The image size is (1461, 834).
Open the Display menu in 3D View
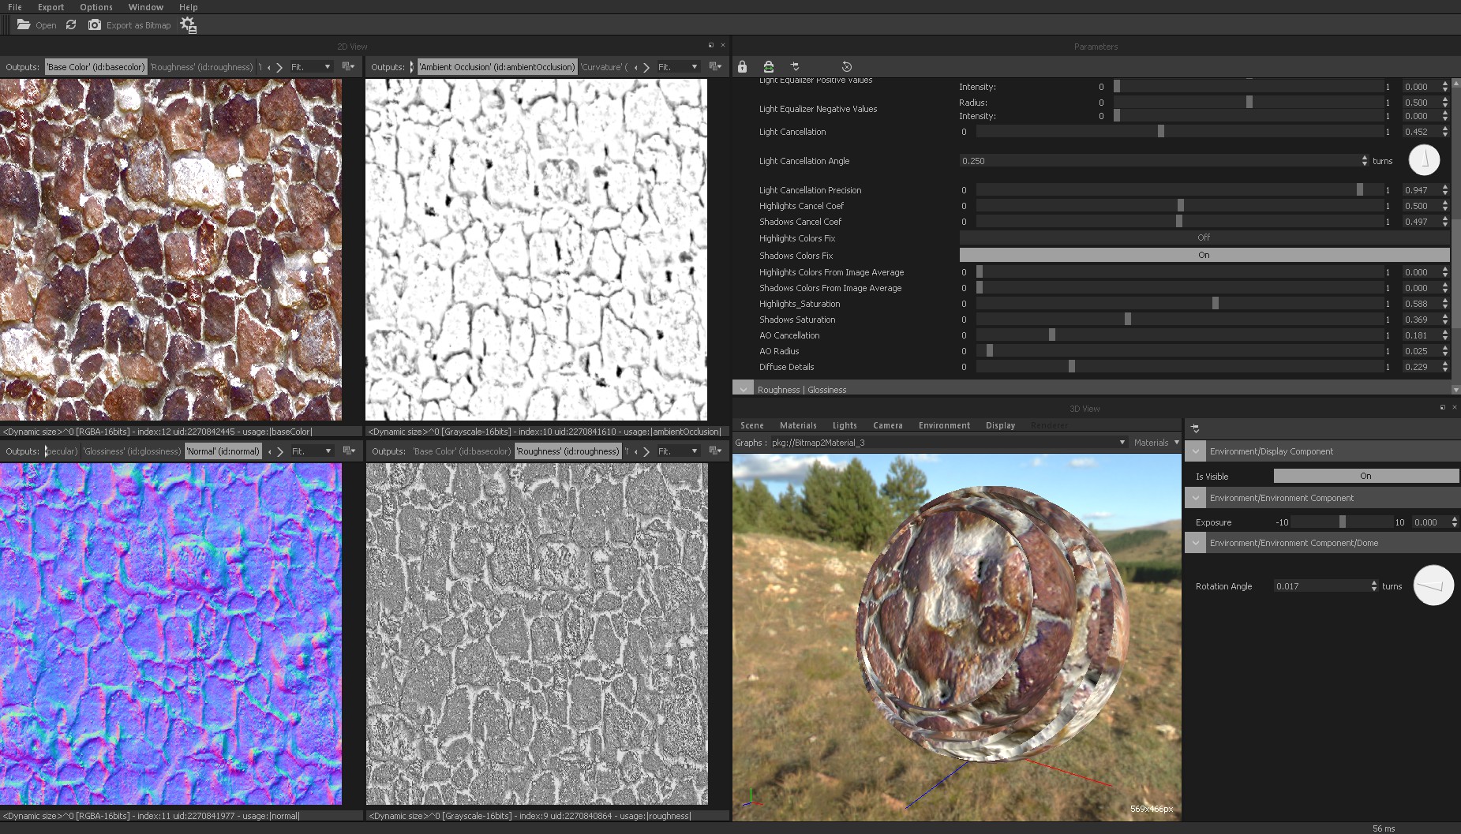(x=1000, y=425)
